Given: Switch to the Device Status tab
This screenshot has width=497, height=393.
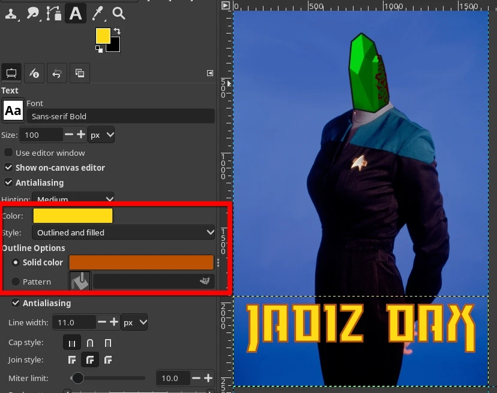Looking at the screenshot, I should 34,73.
